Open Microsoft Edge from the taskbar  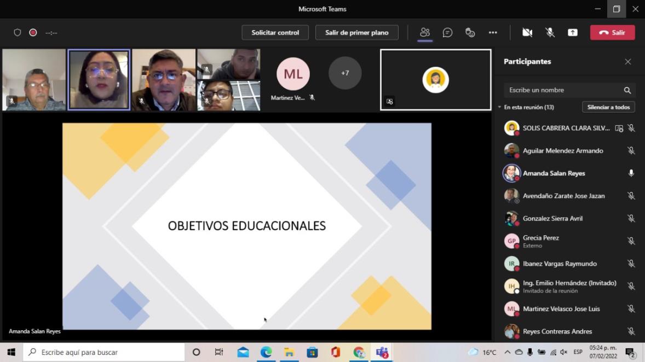point(266,352)
